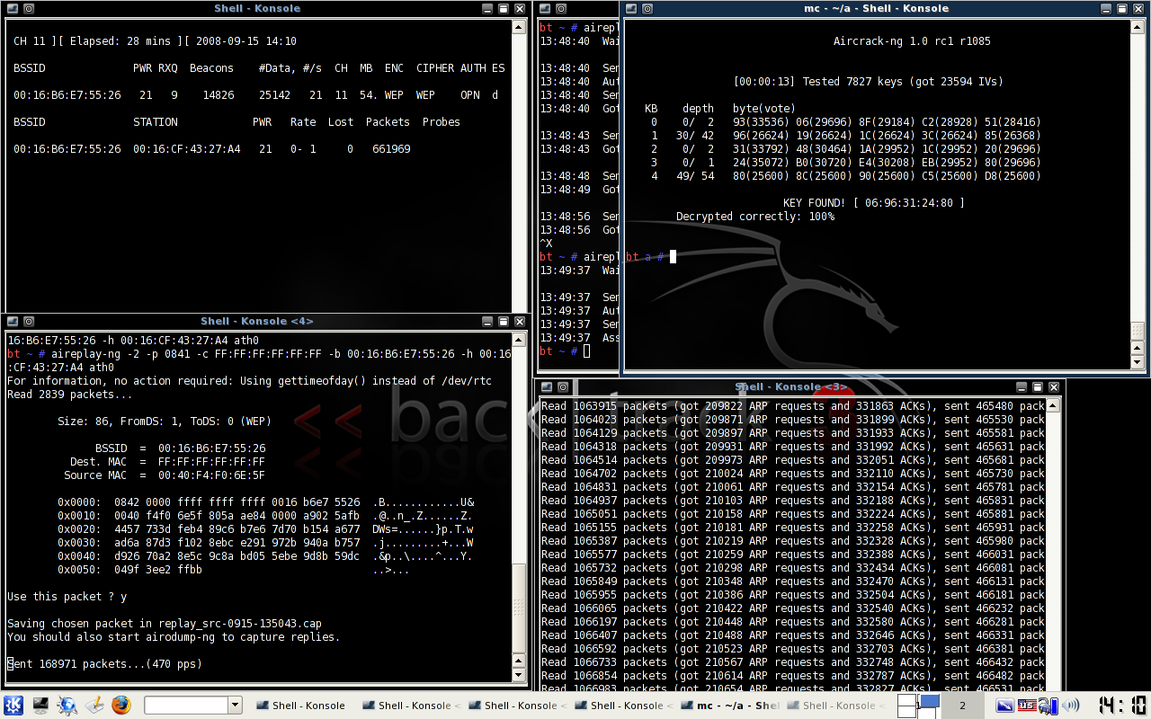
Task: Click the Sent 168971 packets...(470 pps) line
Action: click(x=104, y=664)
